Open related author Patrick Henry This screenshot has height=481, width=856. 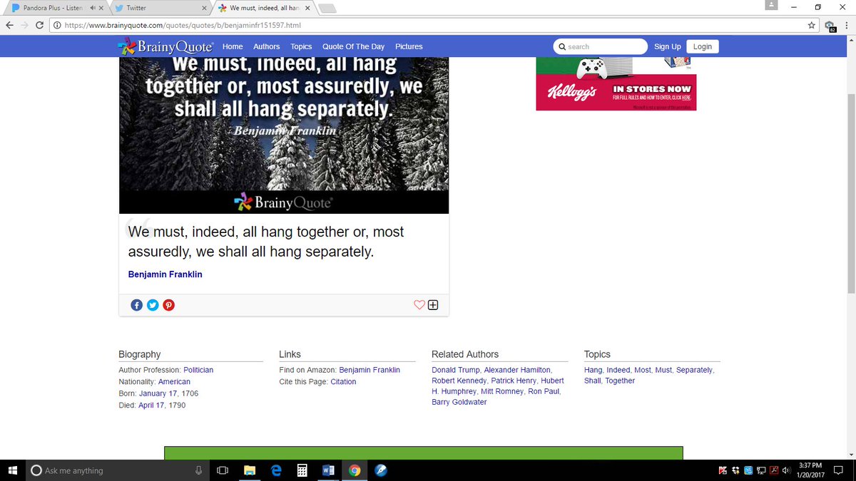513,381
